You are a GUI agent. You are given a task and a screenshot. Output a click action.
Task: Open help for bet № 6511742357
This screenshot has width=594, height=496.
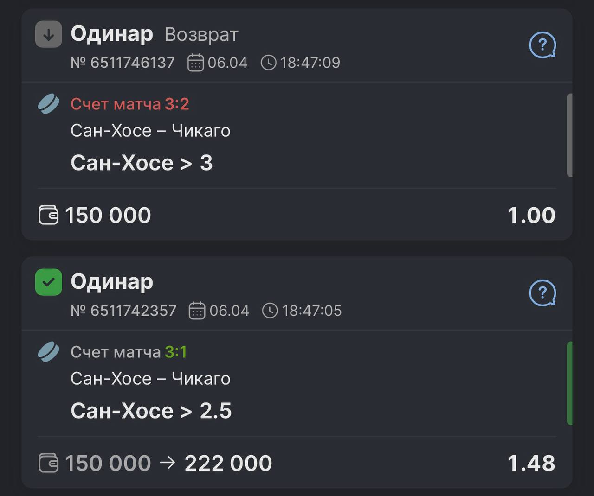pyautogui.click(x=542, y=293)
